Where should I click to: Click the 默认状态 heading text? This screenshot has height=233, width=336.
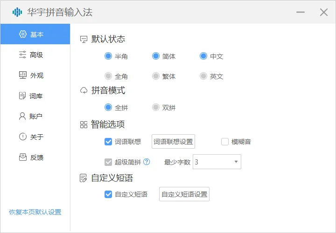tap(108, 39)
